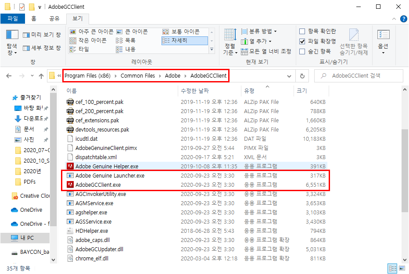Switch to the 홈 ribbon tab
This screenshot has width=409, height=274.
coord(34,18)
